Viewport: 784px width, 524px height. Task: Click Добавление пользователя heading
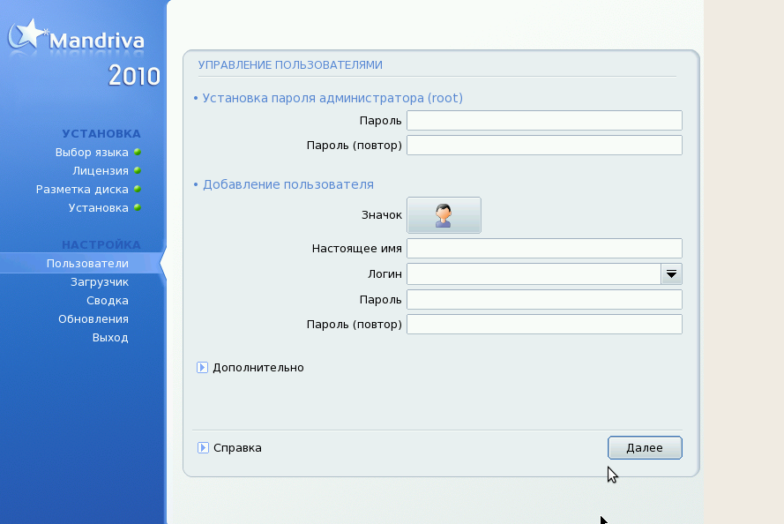click(x=288, y=184)
